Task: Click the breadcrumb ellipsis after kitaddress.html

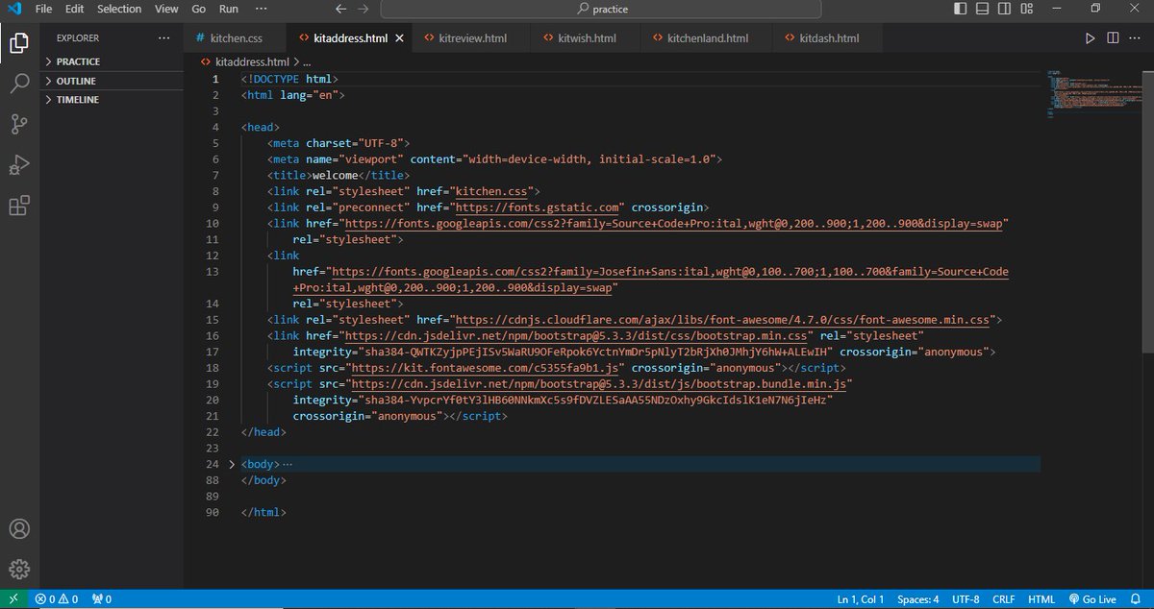Action: (x=309, y=61)
